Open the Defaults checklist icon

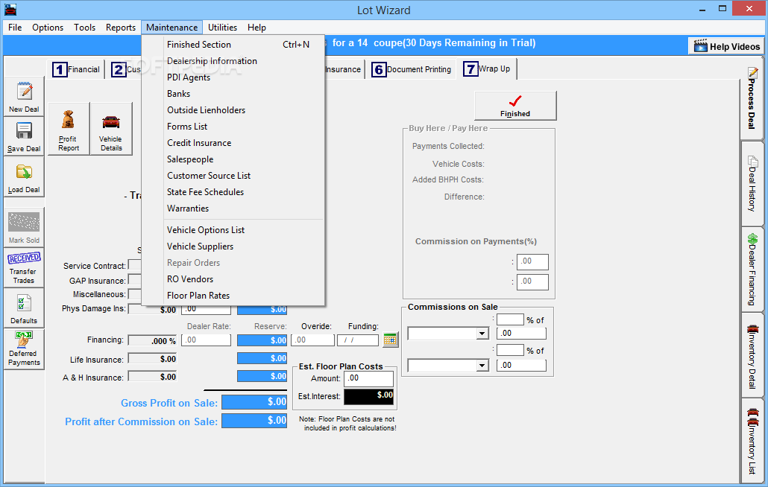pos(24,303)
